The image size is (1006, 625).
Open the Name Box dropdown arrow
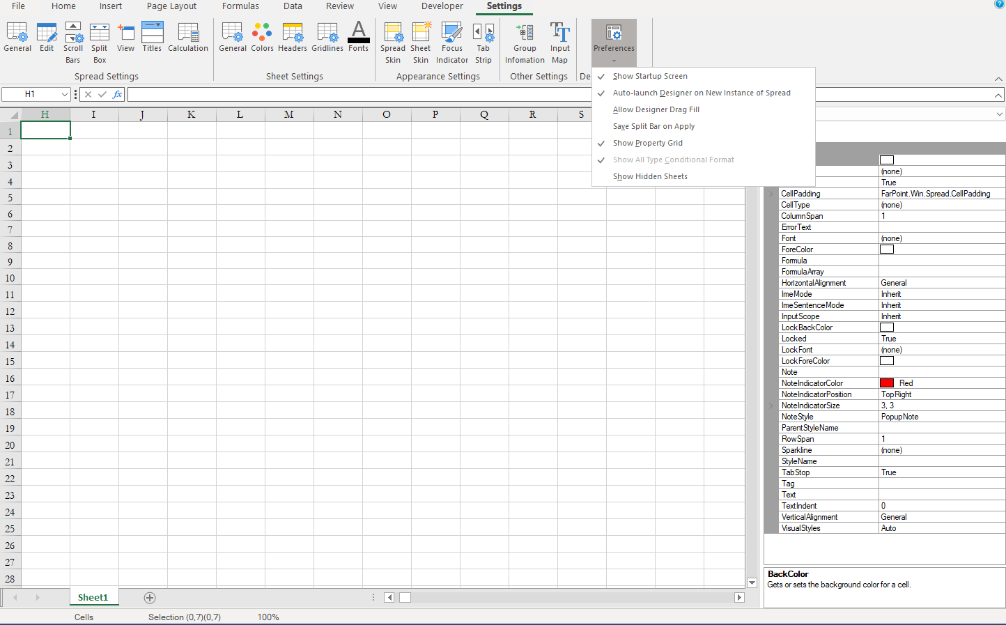click(65, 94)
